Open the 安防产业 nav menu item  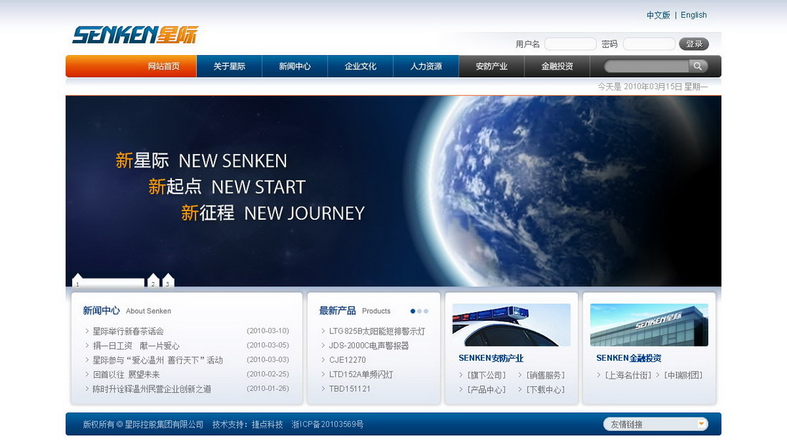(492, 67)
